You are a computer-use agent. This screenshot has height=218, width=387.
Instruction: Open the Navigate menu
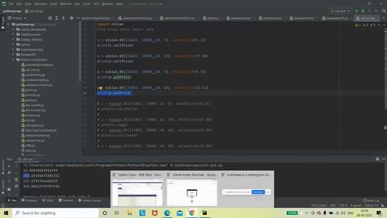coord(41,4)
